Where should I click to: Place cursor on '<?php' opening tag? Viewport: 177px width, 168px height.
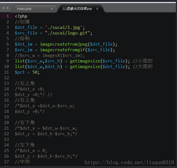click(x=21, y=16)
